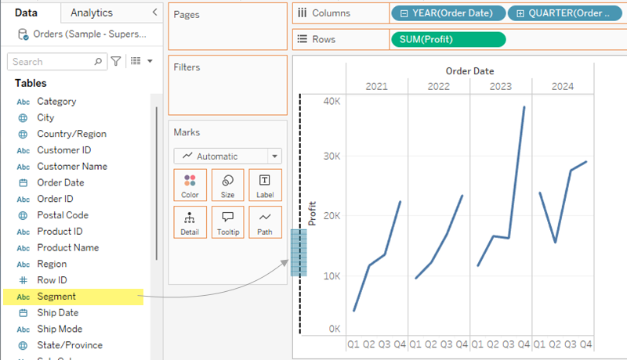Click the calendar icon beside Ship Date

coord(24,313)
